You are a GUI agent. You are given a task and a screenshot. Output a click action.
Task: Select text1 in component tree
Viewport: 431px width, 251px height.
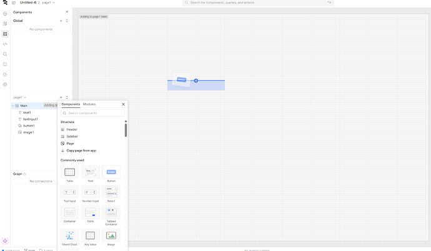(27, 112)
